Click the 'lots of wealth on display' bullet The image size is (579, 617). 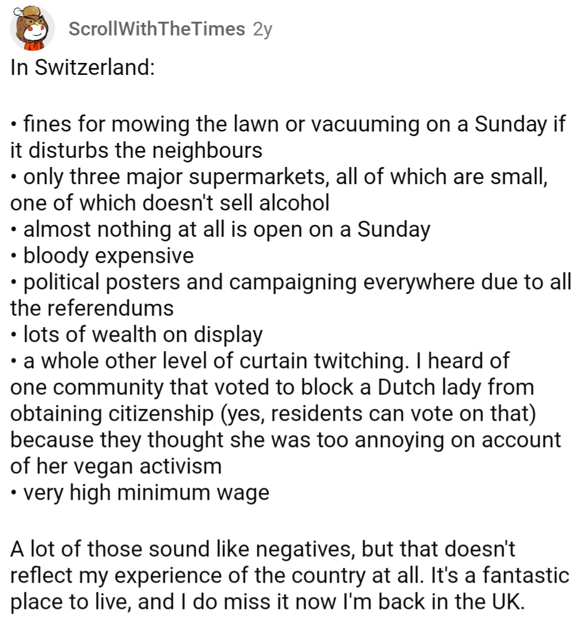137,335
